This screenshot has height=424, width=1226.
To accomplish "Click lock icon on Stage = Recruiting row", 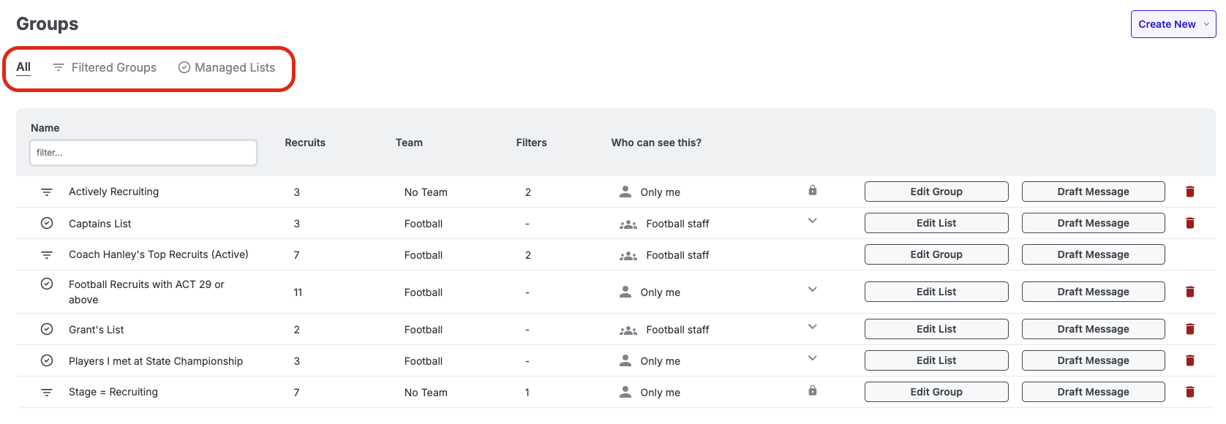I will click(x=813, y=391).
